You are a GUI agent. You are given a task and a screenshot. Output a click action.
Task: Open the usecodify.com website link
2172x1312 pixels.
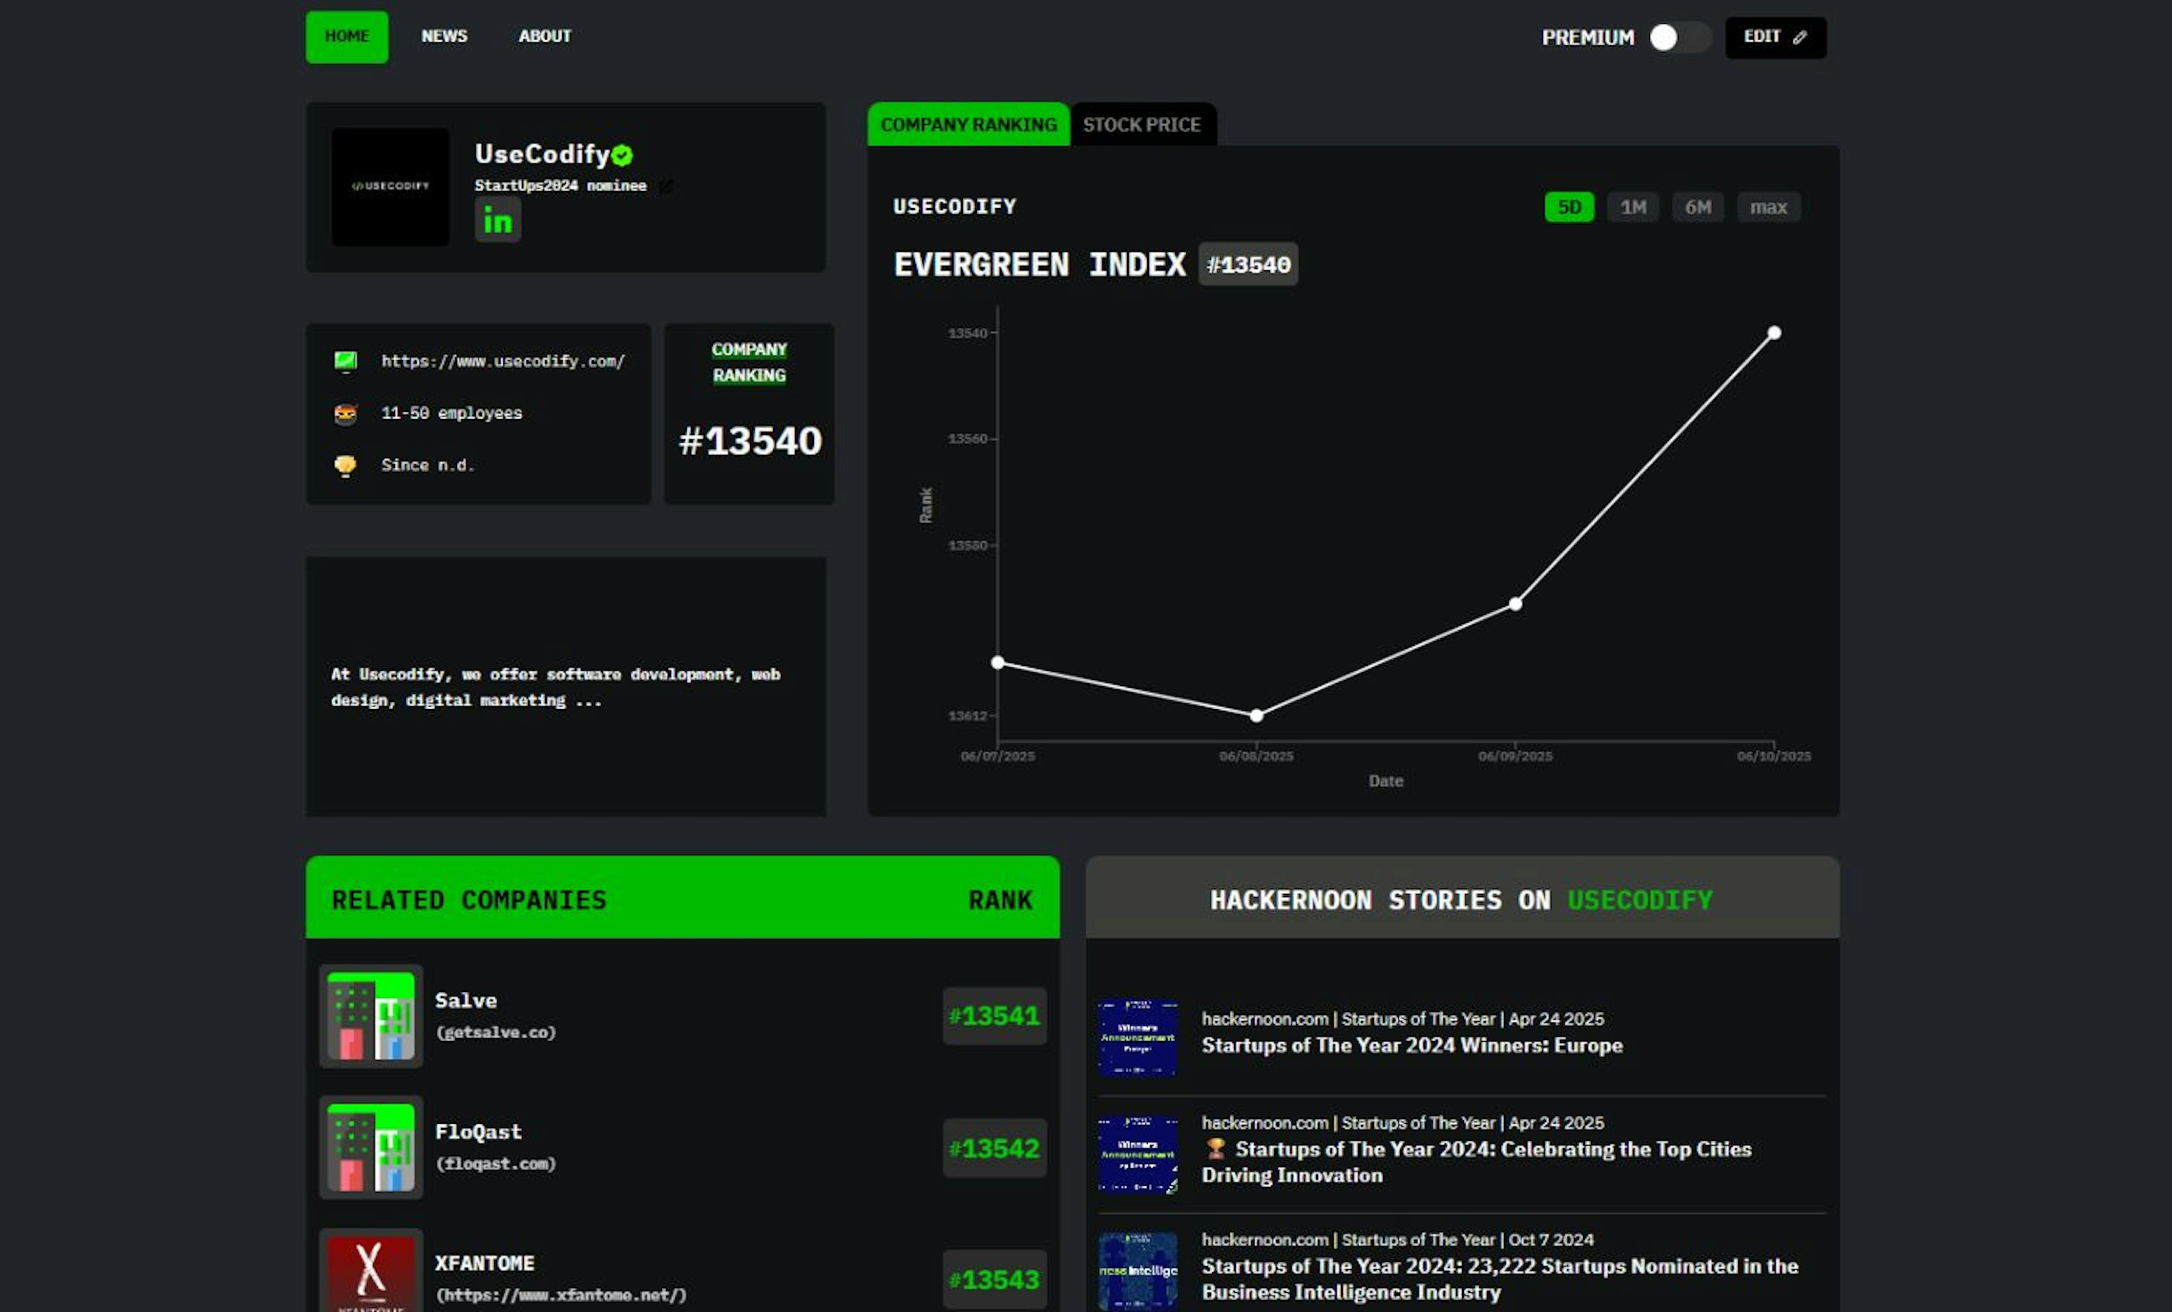(x=502, y=361)
